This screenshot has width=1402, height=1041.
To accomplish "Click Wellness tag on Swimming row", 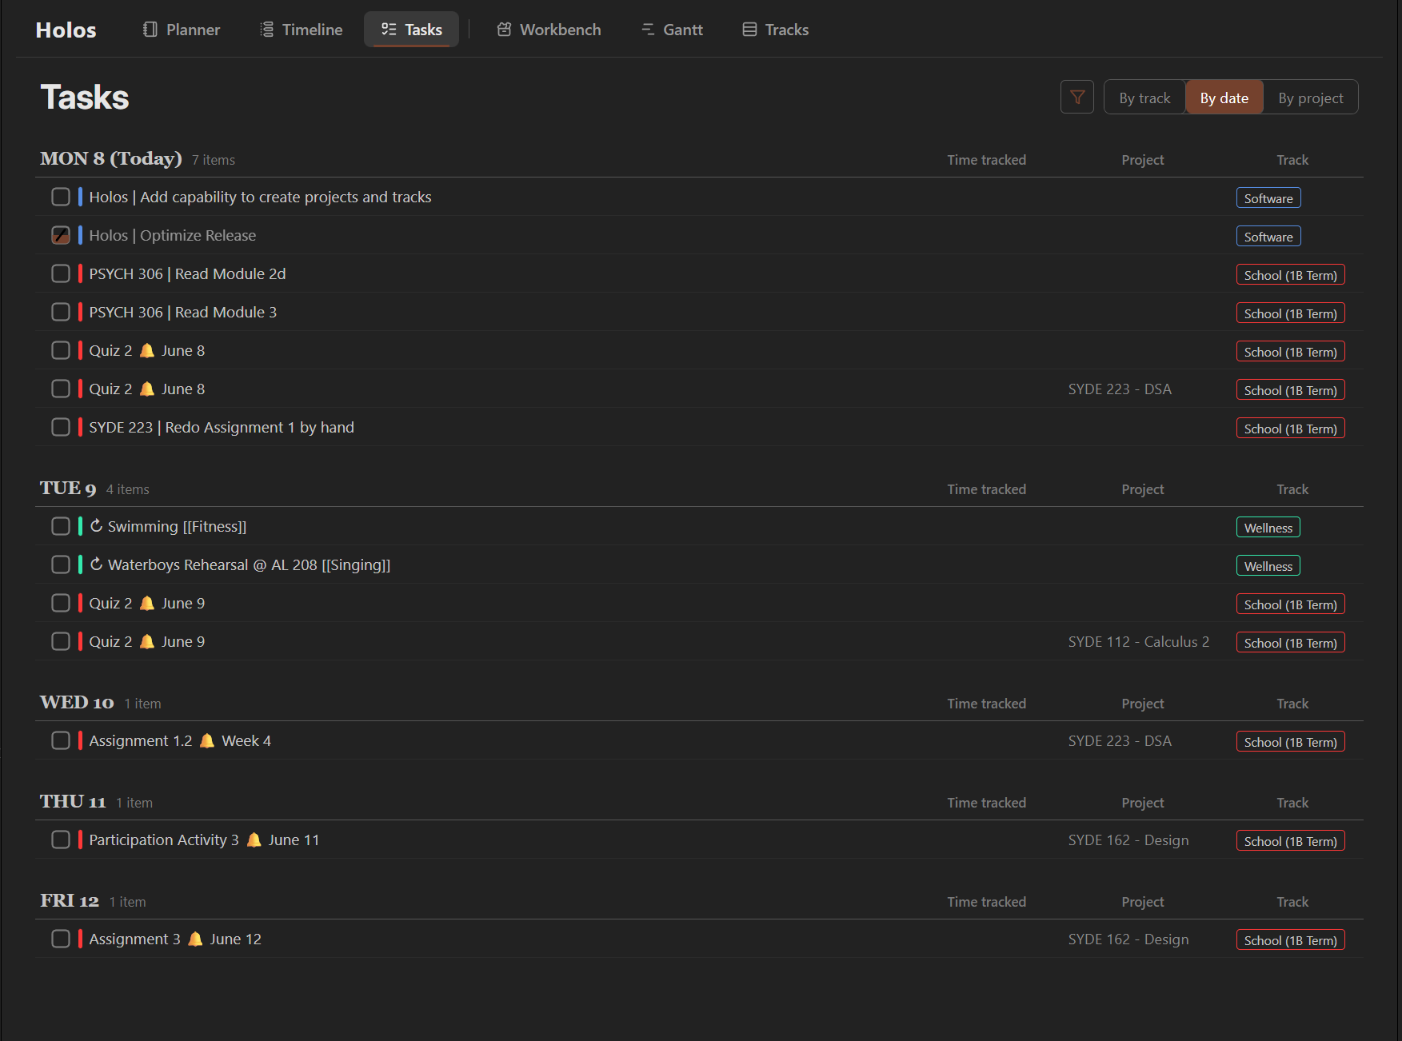I will (x=1268, y=527).
